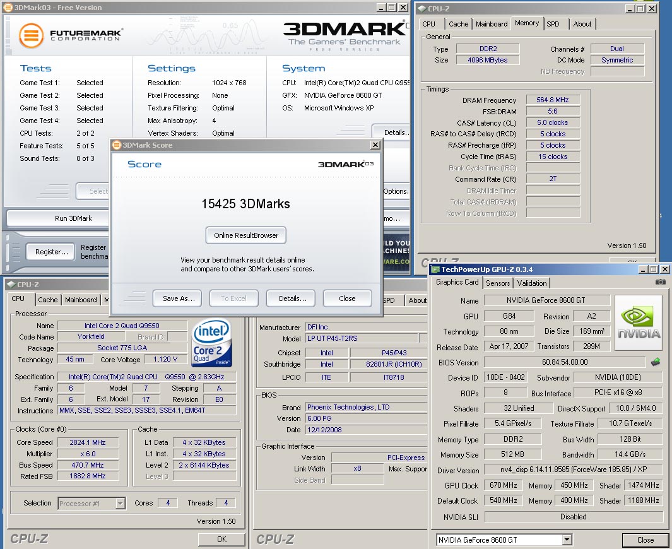Open the Sensors tab in GPU-Z

click(498, 283)
